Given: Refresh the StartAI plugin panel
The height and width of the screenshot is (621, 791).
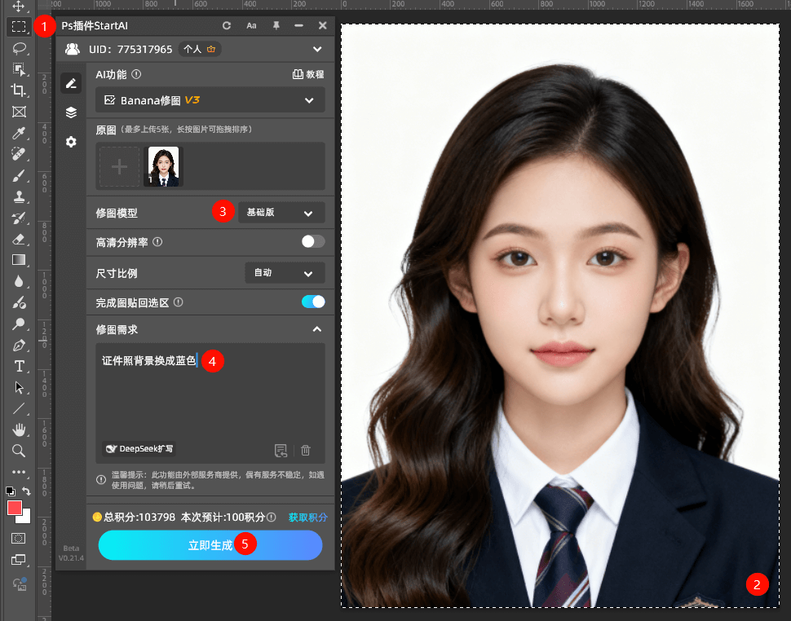Looking at the screenshot, I should (x=227, y=25).
